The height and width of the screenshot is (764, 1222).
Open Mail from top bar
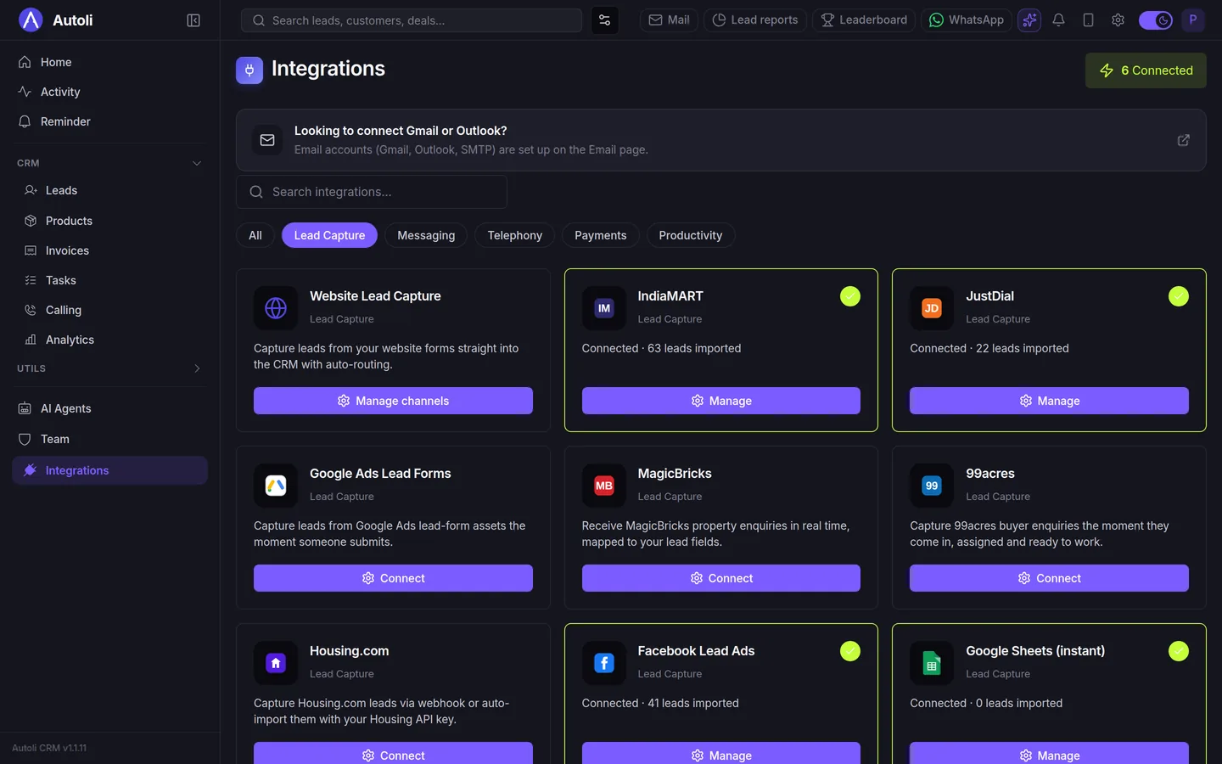tap(669, 20)
